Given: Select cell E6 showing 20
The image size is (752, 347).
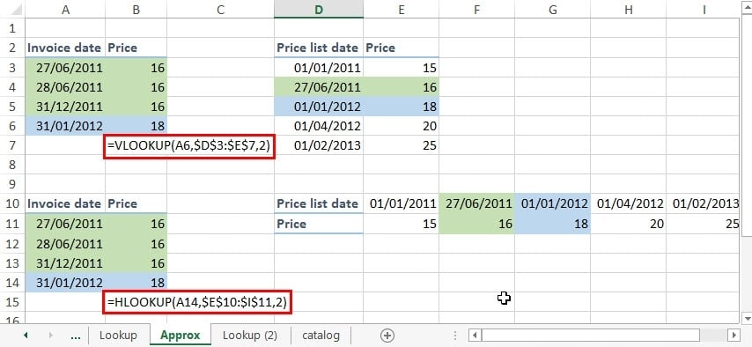Looking at the screenshot, I should [401, 126].
